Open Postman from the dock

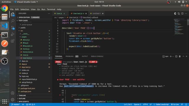[x=5, y=44]
